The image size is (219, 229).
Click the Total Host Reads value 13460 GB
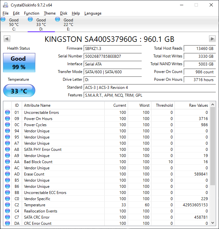coord(200,48)
